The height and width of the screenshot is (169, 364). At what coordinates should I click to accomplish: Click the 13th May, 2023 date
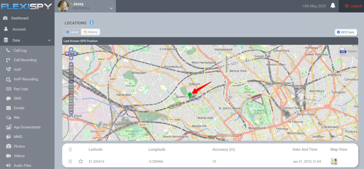(314, 6)
